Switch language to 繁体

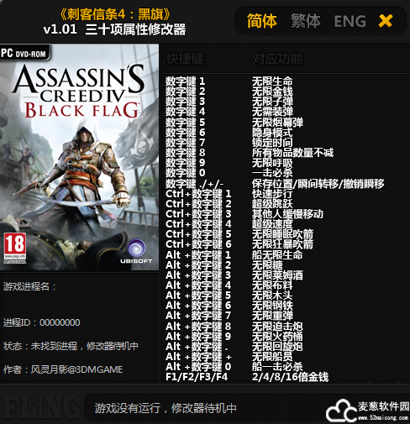tap(305, 21)
